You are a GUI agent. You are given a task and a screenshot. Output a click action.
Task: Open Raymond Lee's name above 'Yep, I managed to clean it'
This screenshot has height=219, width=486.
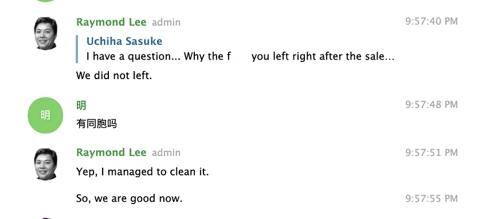111,152
